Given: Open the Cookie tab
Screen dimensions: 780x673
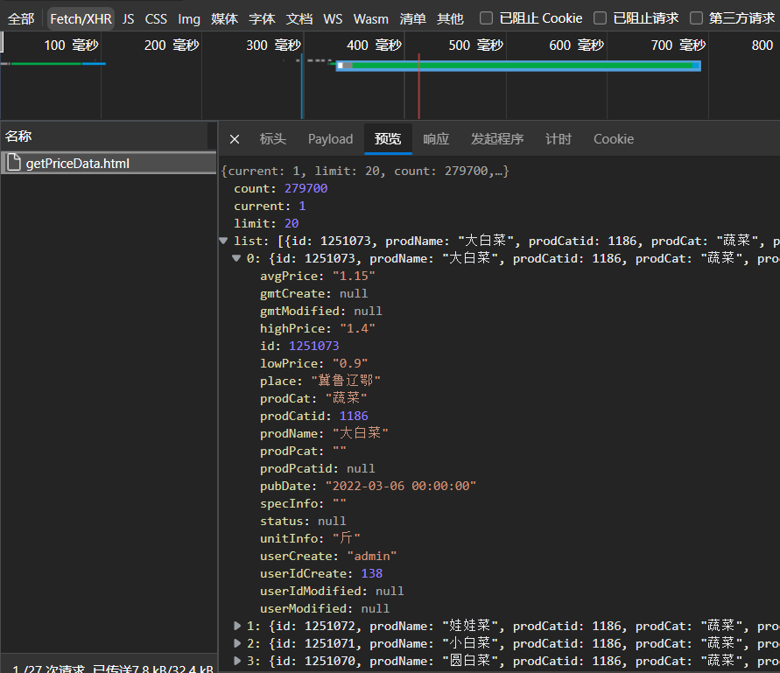Looking at the screenshot, I should (614, 139).
